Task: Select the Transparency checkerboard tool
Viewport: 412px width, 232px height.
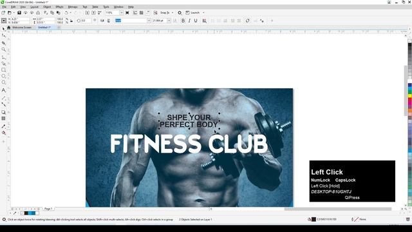Action: (x=4, y=119)
